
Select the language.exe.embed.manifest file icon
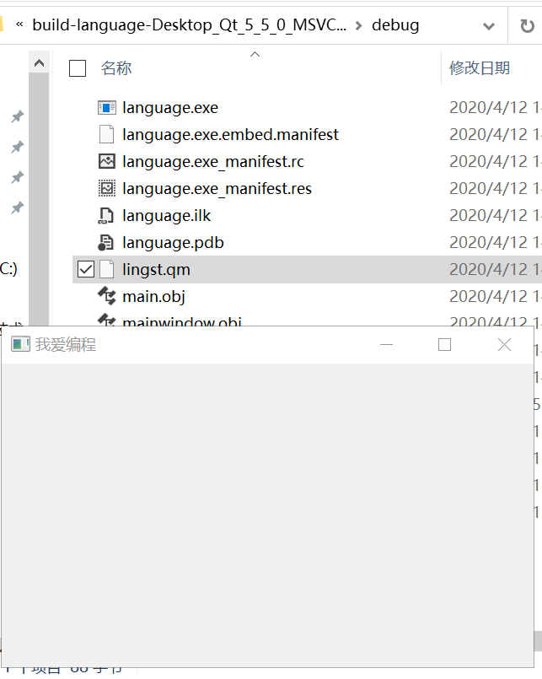coord(107,134)
